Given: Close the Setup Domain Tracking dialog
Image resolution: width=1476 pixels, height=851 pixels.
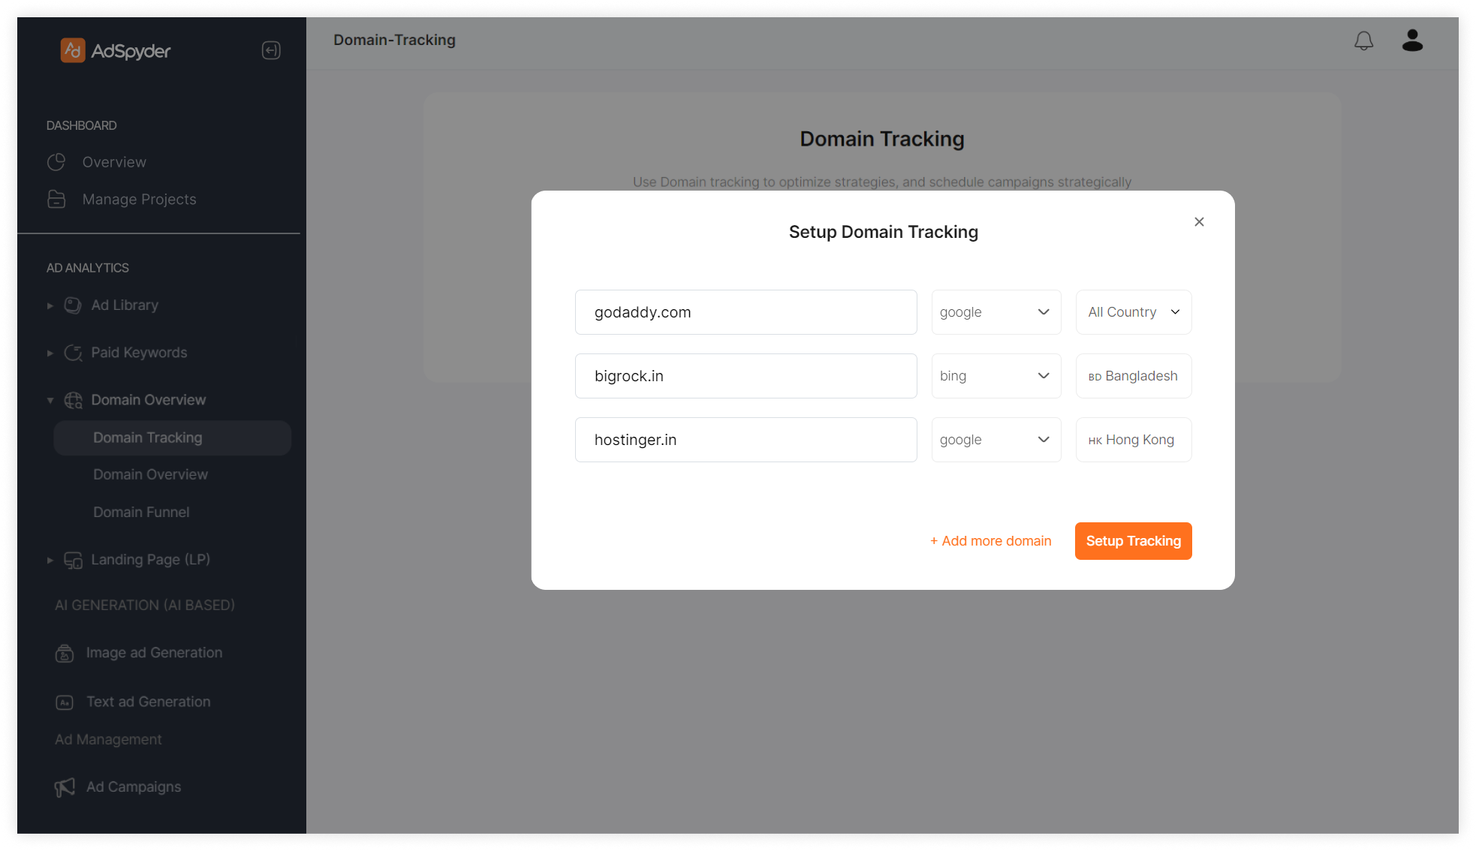Looking at the screenshot, I should coord(1199,221).
